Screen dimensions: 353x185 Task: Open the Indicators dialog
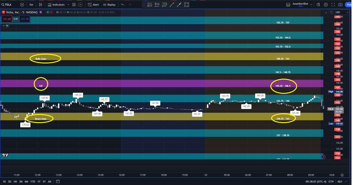[56, 5]
